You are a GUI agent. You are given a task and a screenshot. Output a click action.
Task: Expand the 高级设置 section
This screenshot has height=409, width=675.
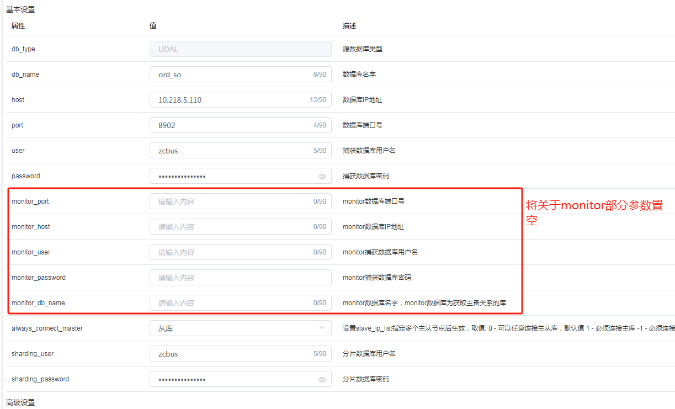[20, 403]
